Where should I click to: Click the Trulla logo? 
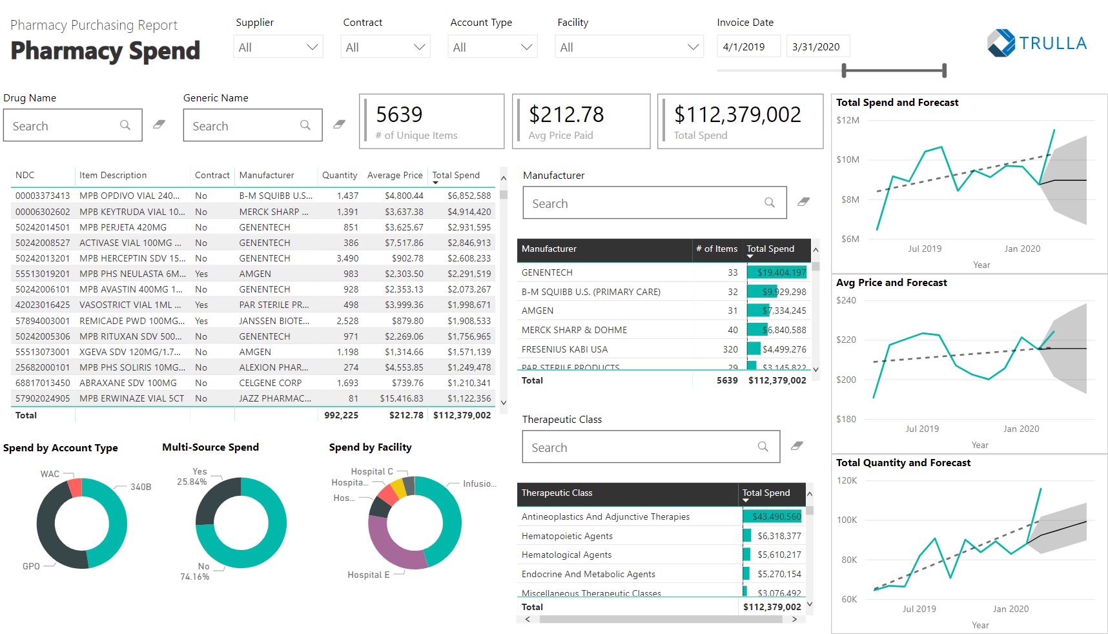click(x=1036, y=43)
